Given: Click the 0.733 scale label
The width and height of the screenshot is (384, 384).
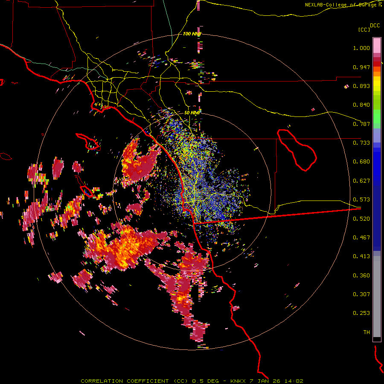Looking at the screenshot, I should pyautogui.click(x=361, y=143).
